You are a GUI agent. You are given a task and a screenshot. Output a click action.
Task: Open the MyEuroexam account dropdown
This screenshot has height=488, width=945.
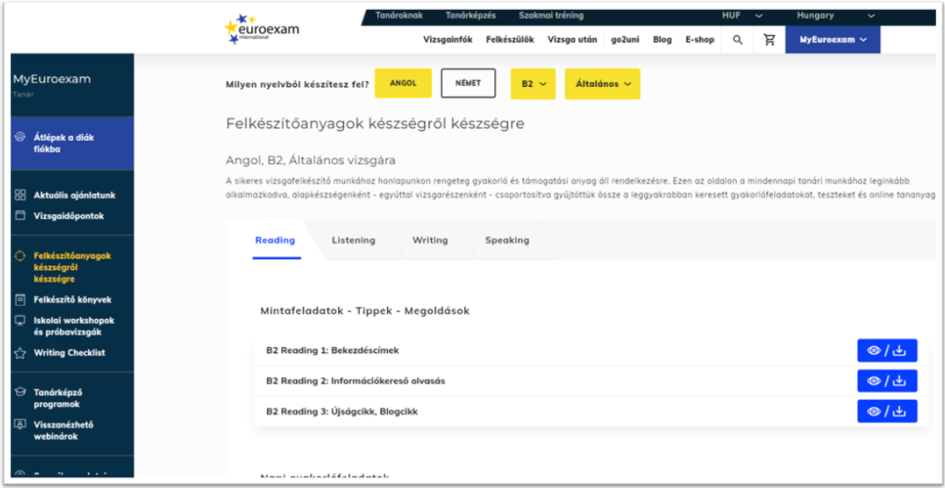pyautogui.click(x=832, y=40)
